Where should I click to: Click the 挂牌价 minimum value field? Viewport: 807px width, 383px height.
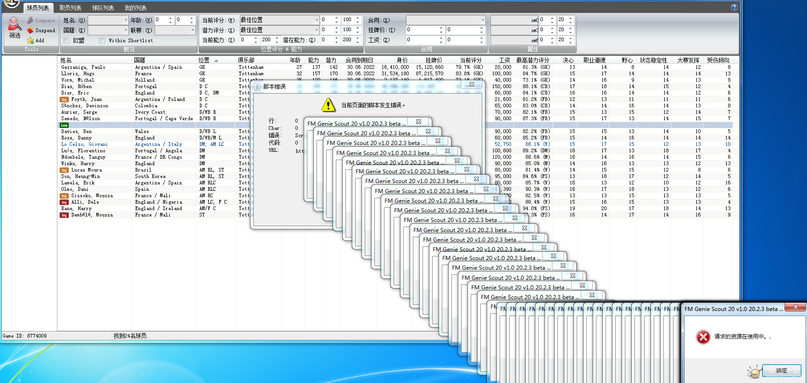pos(422,30)
